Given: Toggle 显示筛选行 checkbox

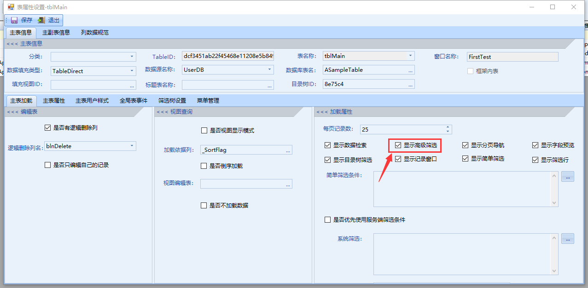Looking at the screenshot, I should [535, 160].
